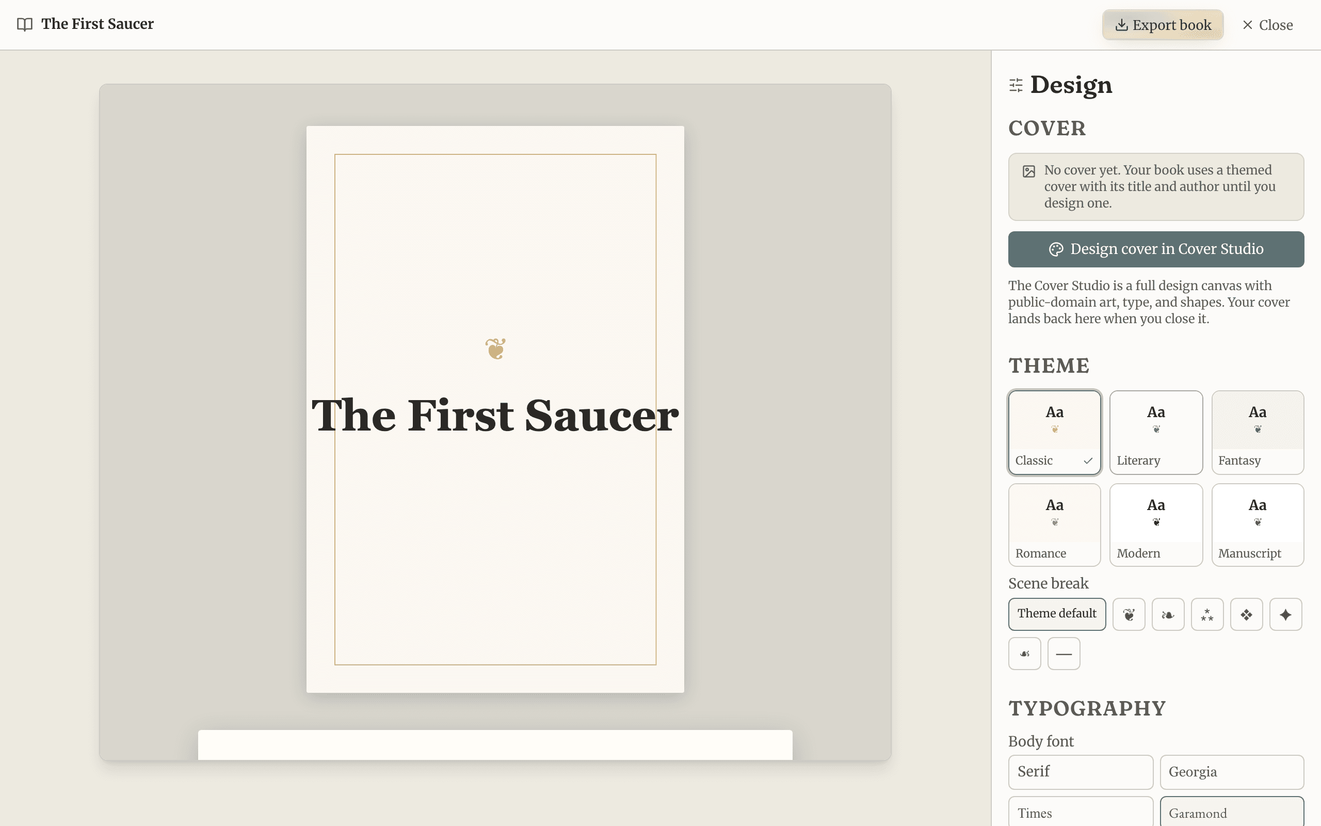The height and width of the screenshot is (826, 1321).
Task: Open Design cover in Cover Studio
Action: pos(1156,249)
